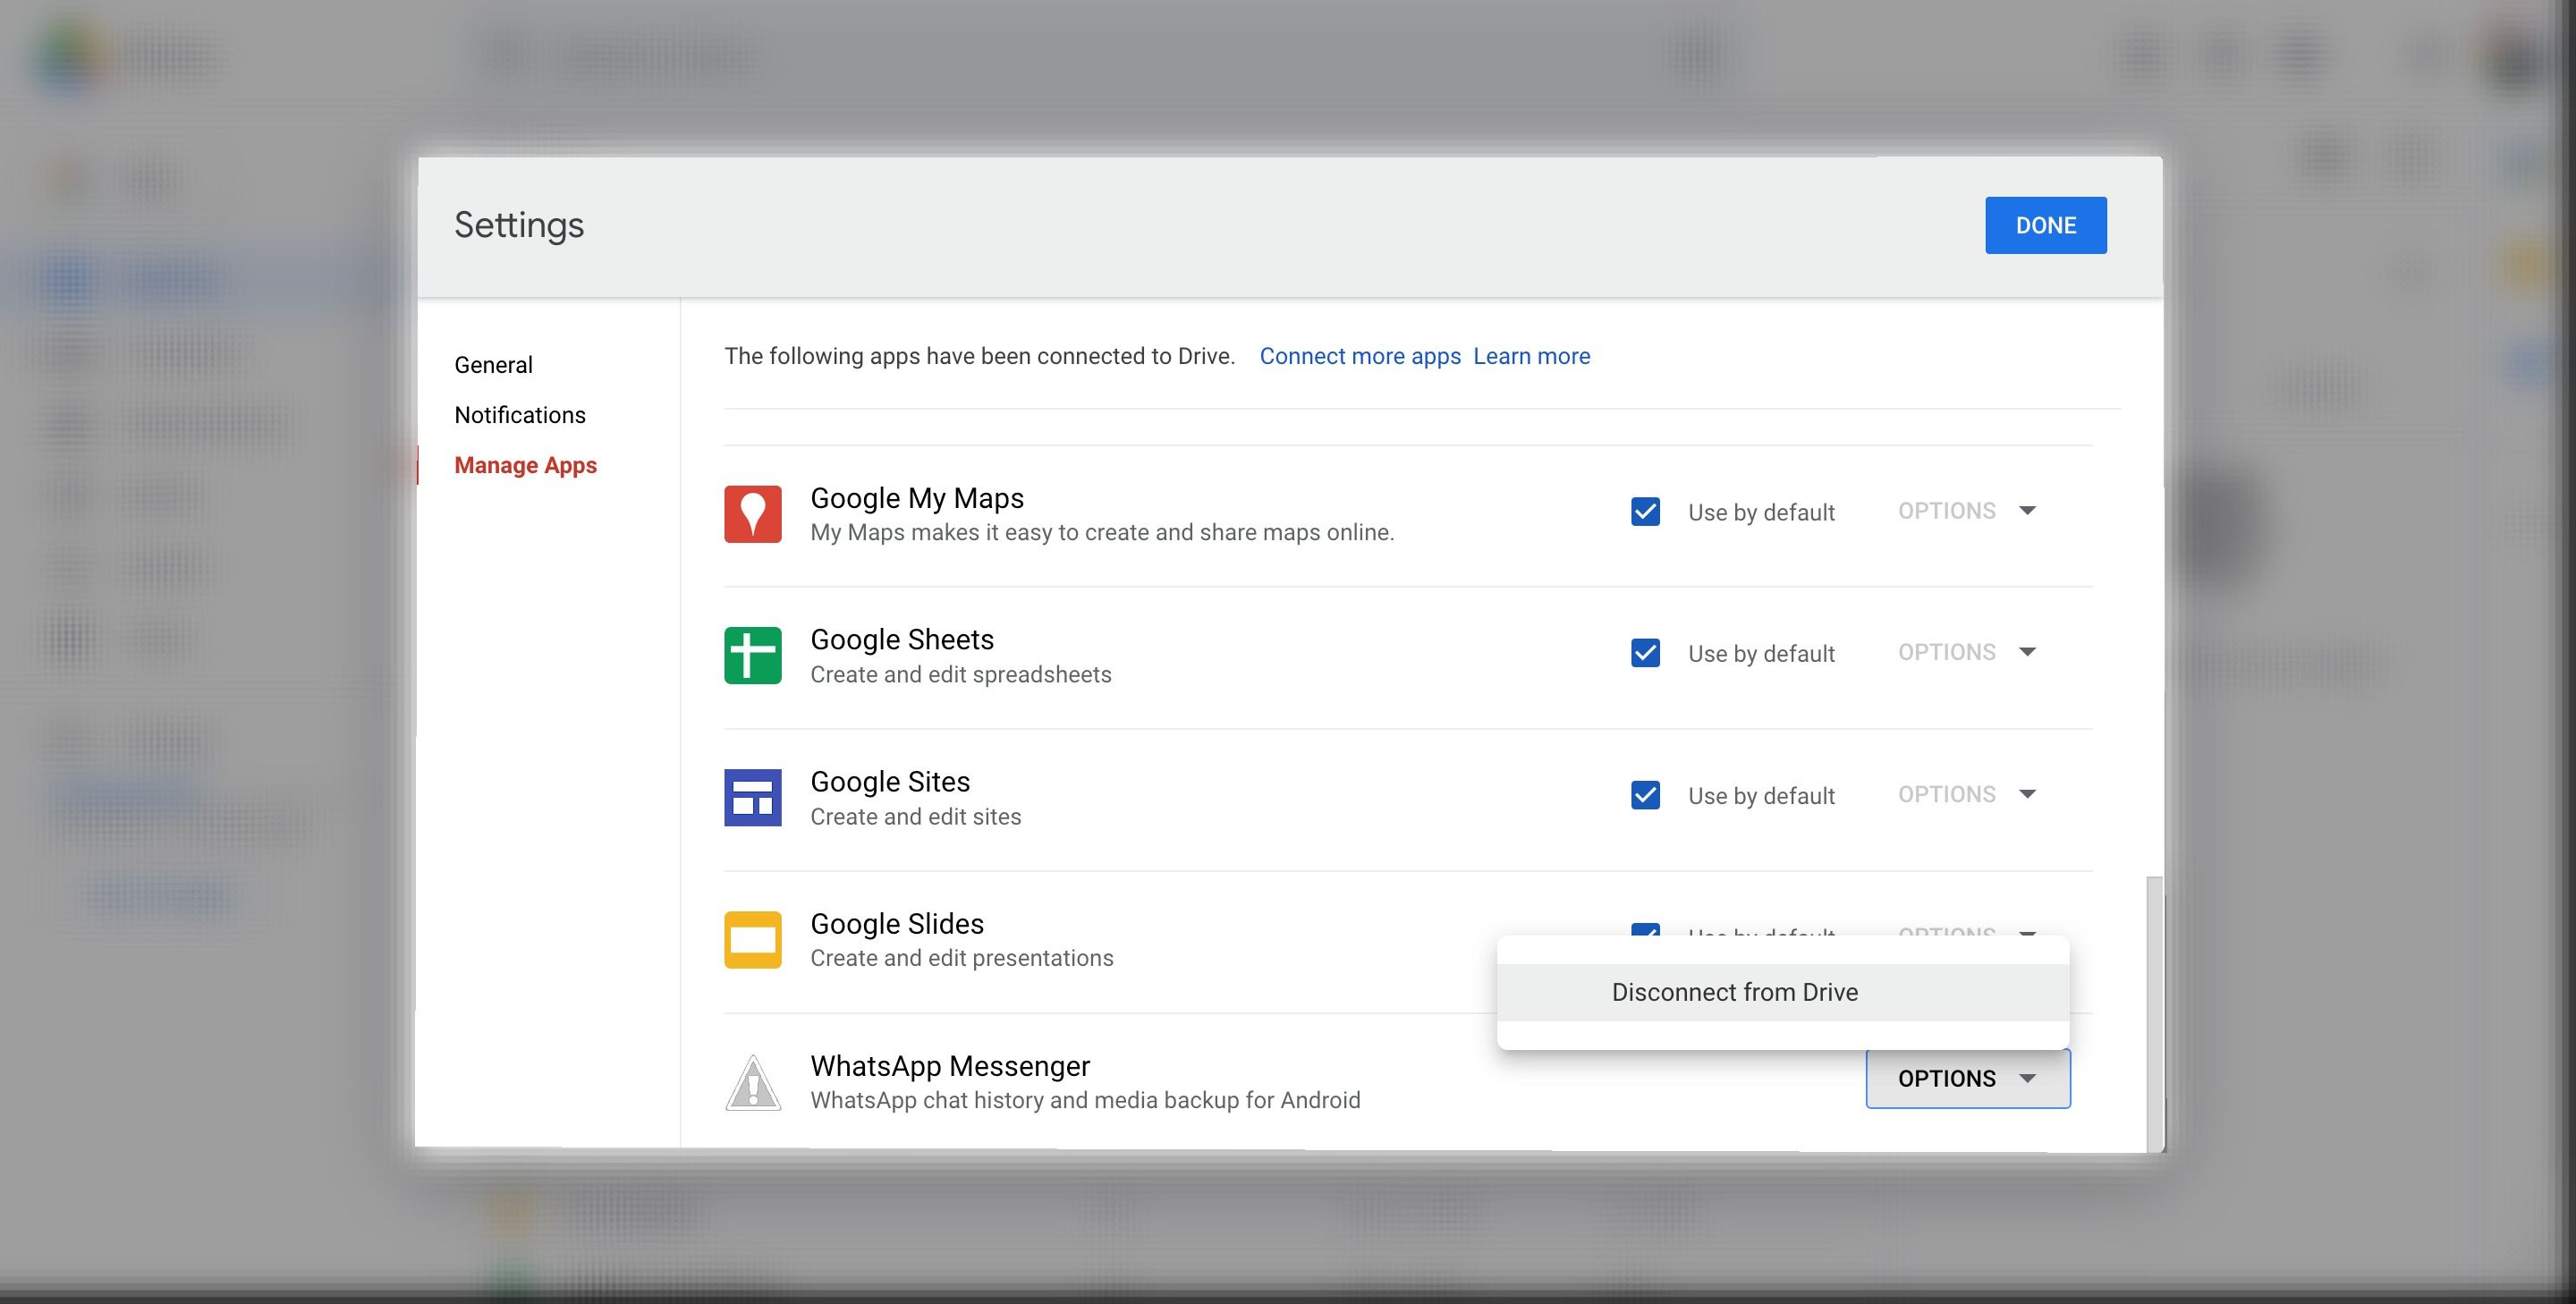The width and height of the screenshot is (2576, 1304).
Task: Click the Google Sites app icon
Action: pos(752,797)
